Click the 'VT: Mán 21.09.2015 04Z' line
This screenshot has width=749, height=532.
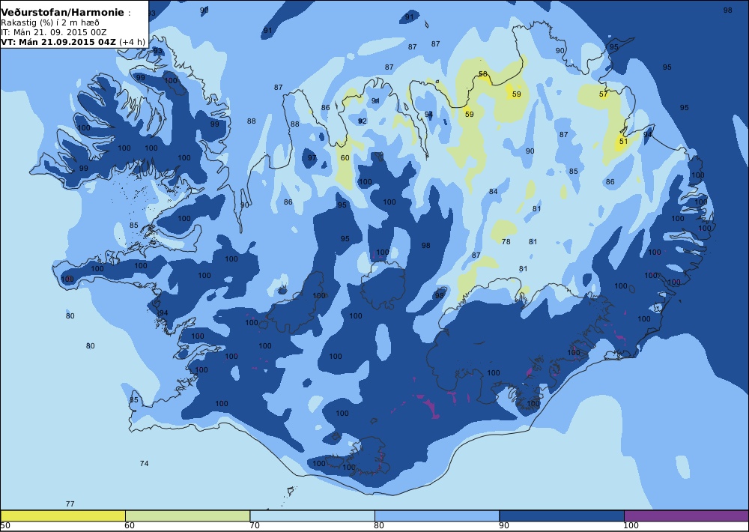tap(58, 42)
